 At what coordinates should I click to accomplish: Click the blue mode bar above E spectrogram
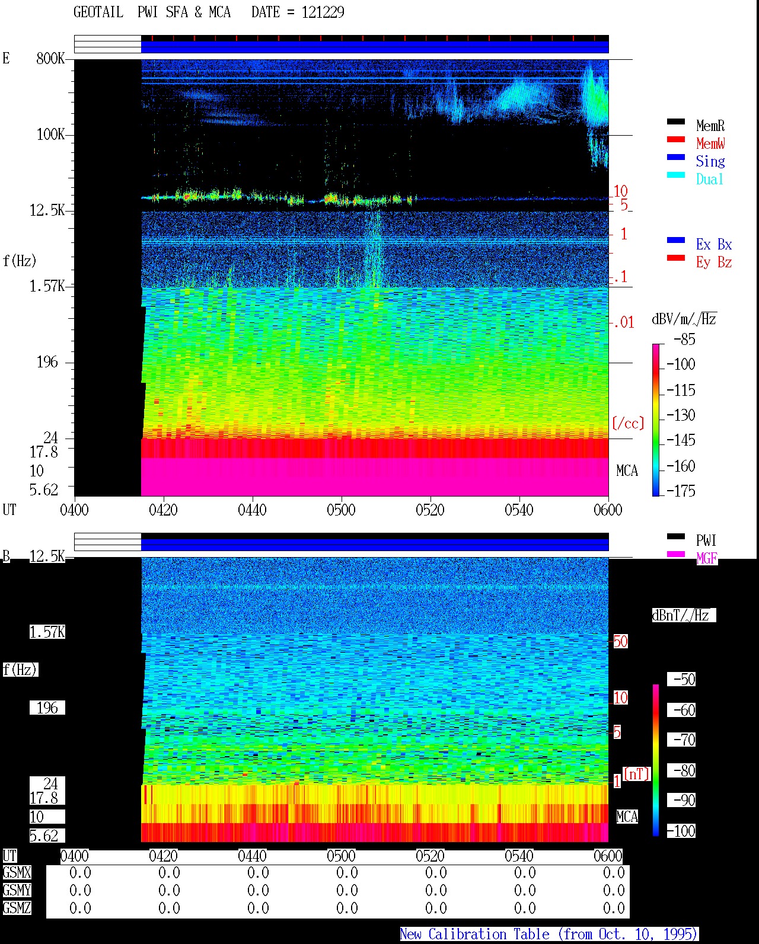pyautogui.click(x=375, y=47)
